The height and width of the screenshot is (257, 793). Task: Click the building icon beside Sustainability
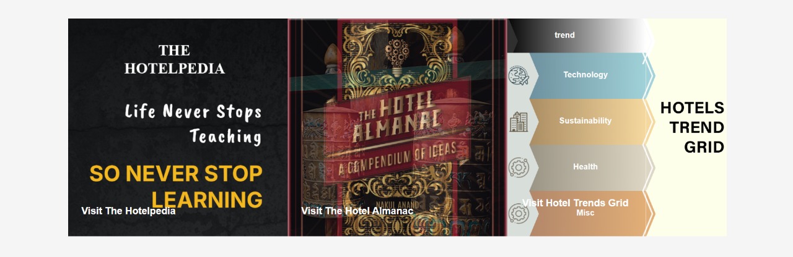[x=518, y=122]
